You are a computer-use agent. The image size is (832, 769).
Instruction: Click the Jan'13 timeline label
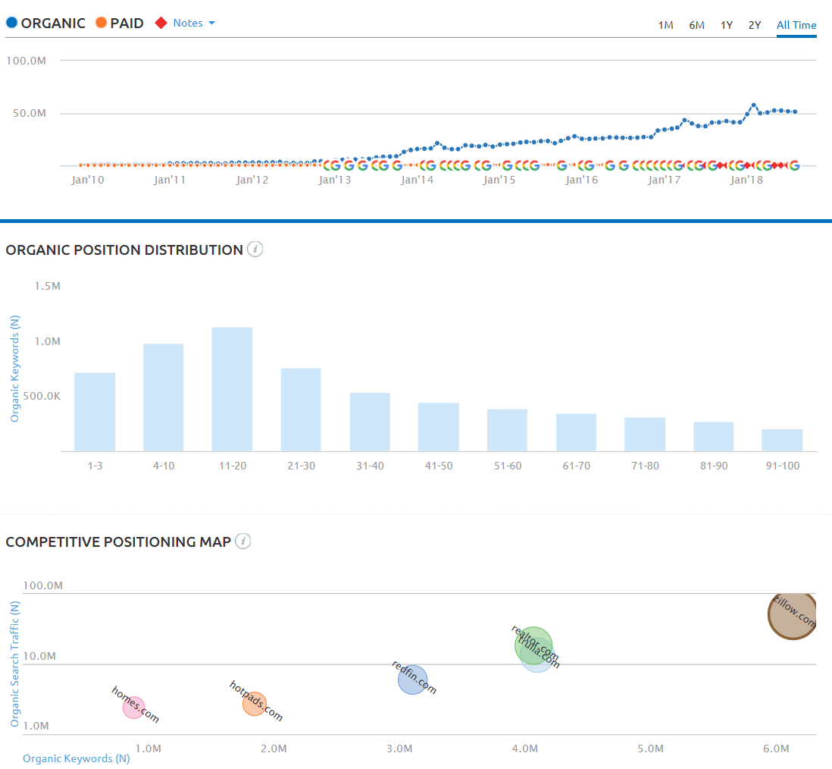(x=334, y=180)
